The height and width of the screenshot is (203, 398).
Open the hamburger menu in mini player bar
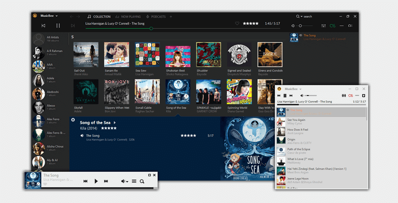tap(134, 181)
